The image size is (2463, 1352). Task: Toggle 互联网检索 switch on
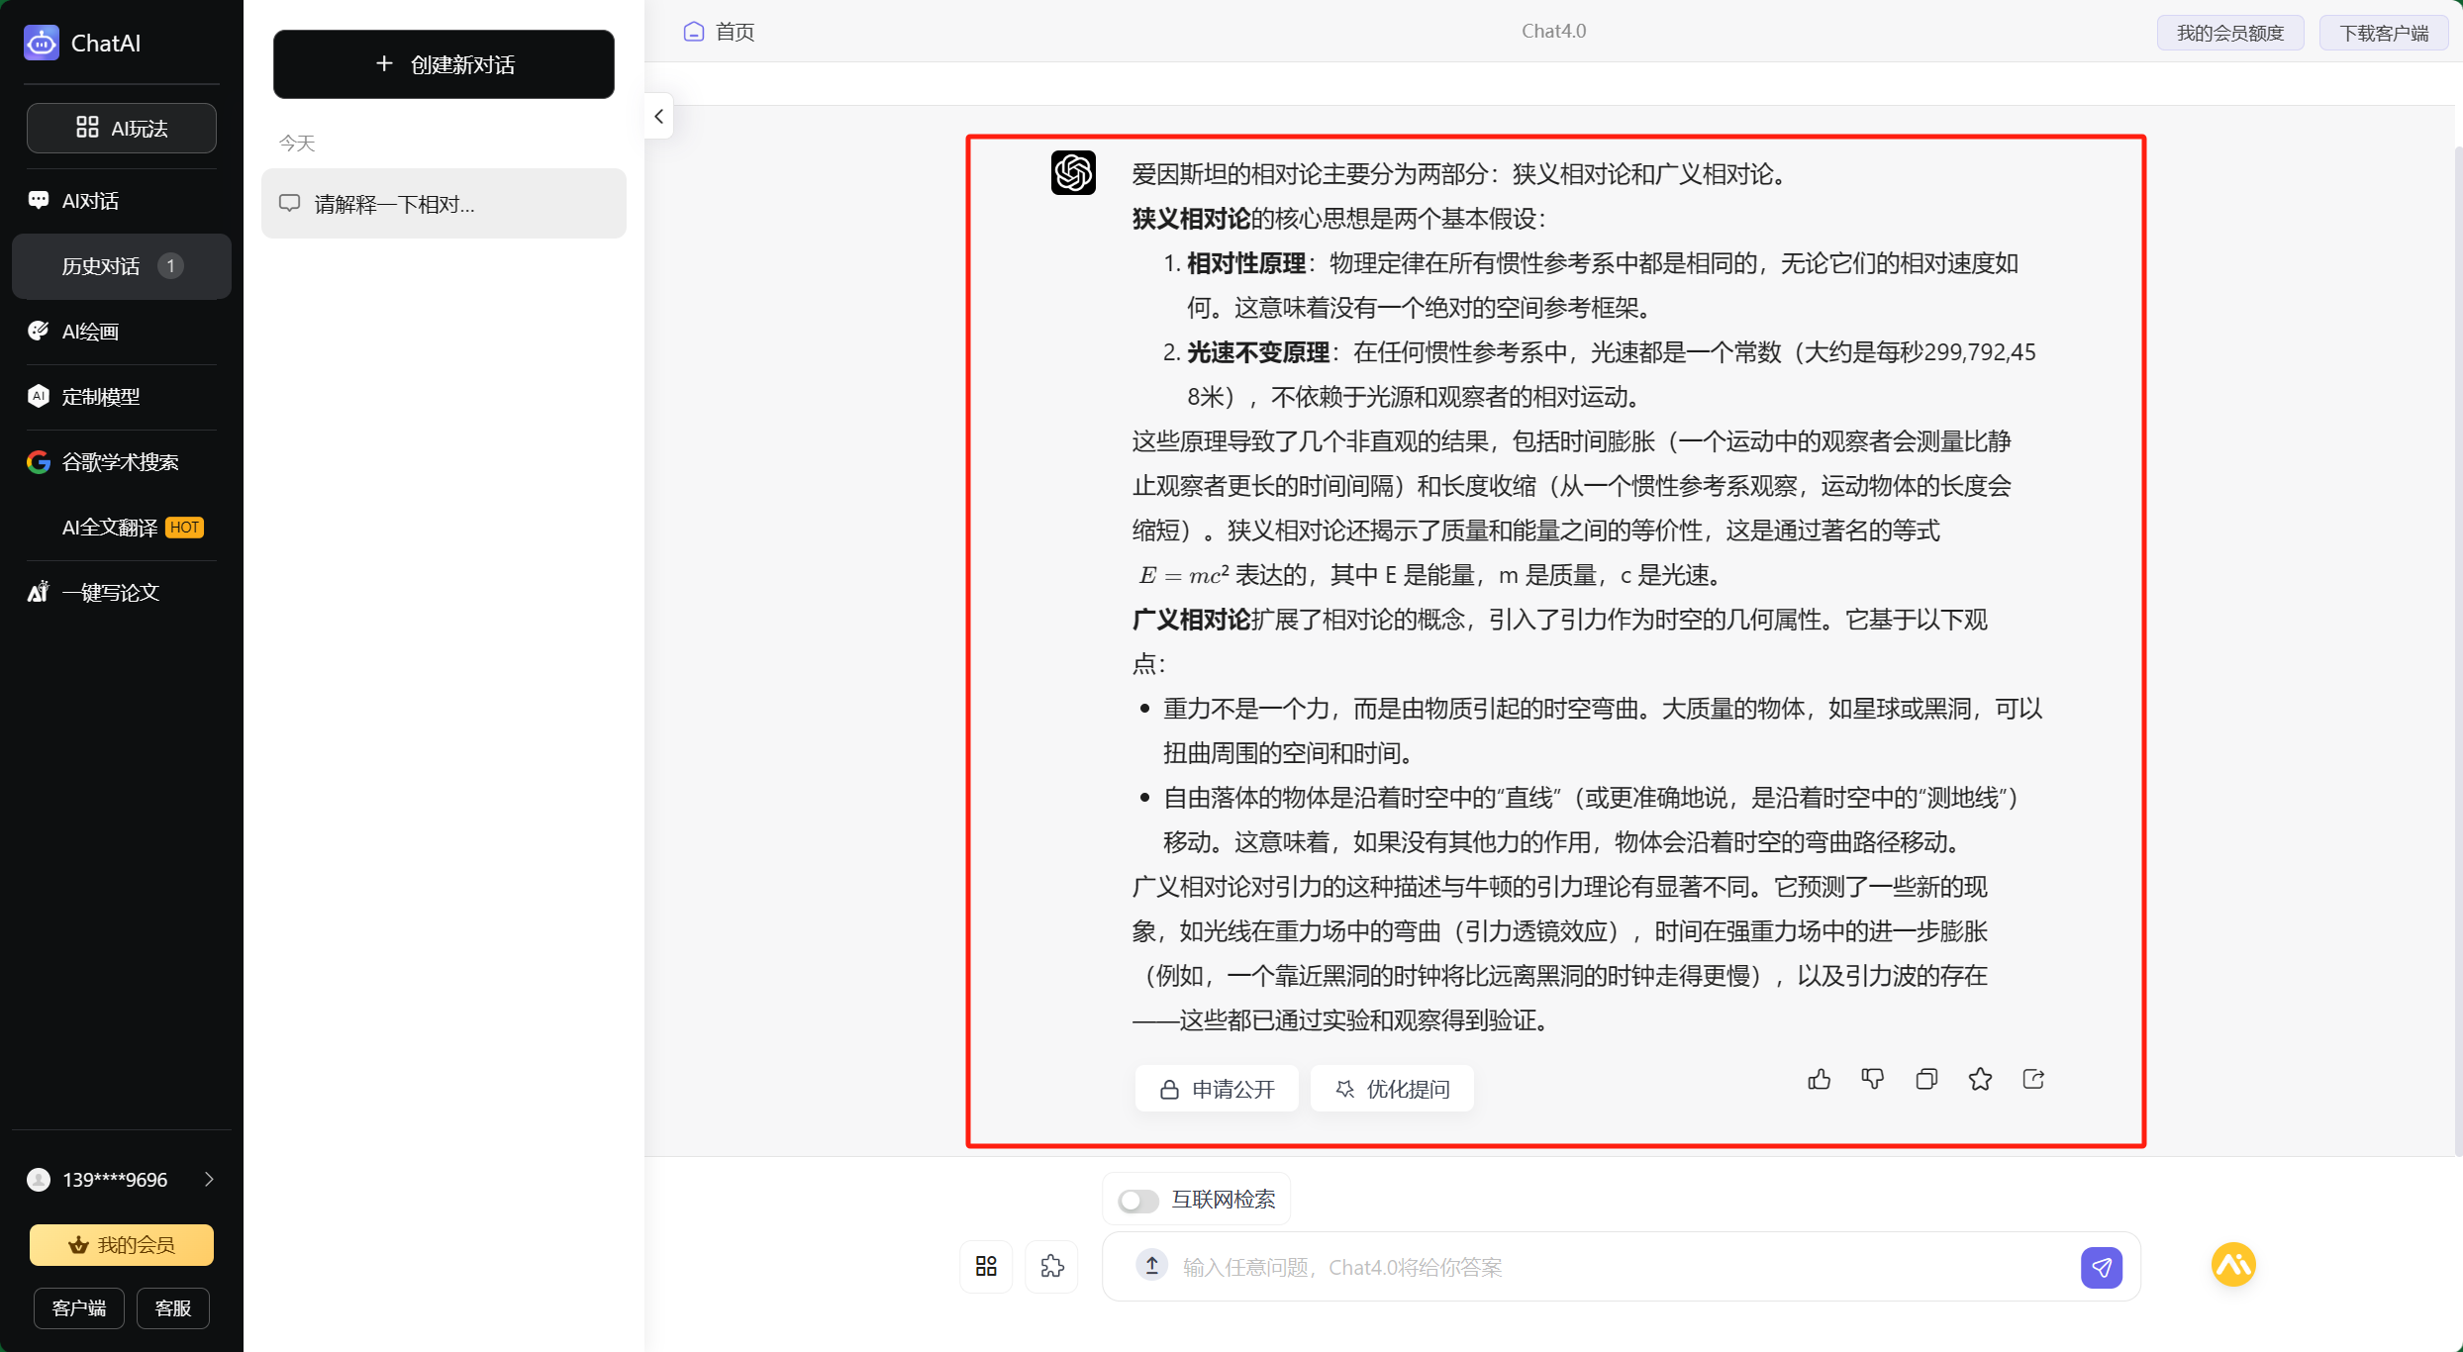[x=1137, y=1200]
